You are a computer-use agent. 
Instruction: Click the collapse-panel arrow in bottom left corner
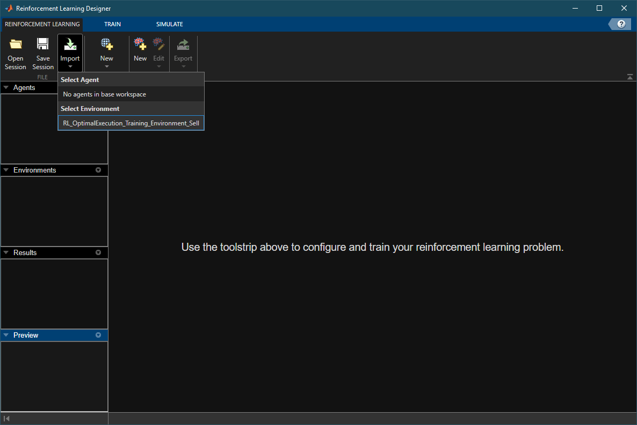[x=6, y=419]
